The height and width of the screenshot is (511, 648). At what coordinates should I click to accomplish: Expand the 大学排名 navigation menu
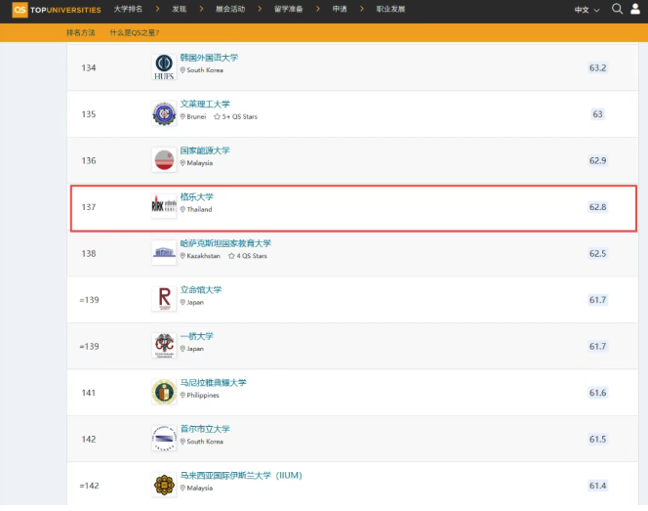coord(132,9)
